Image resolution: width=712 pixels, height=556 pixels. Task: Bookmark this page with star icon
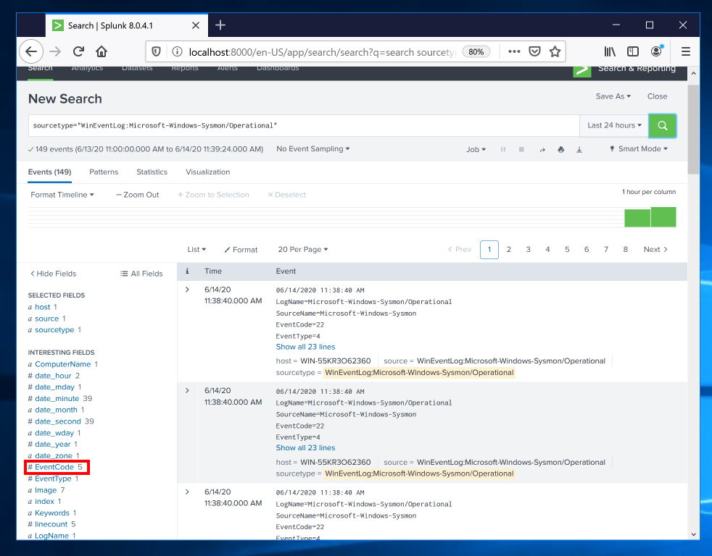point(555,51)
